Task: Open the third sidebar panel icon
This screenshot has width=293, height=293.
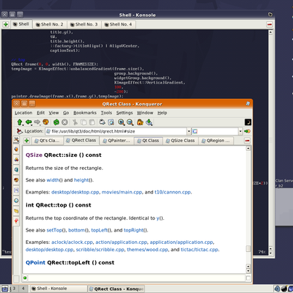Action: point(16,169)
